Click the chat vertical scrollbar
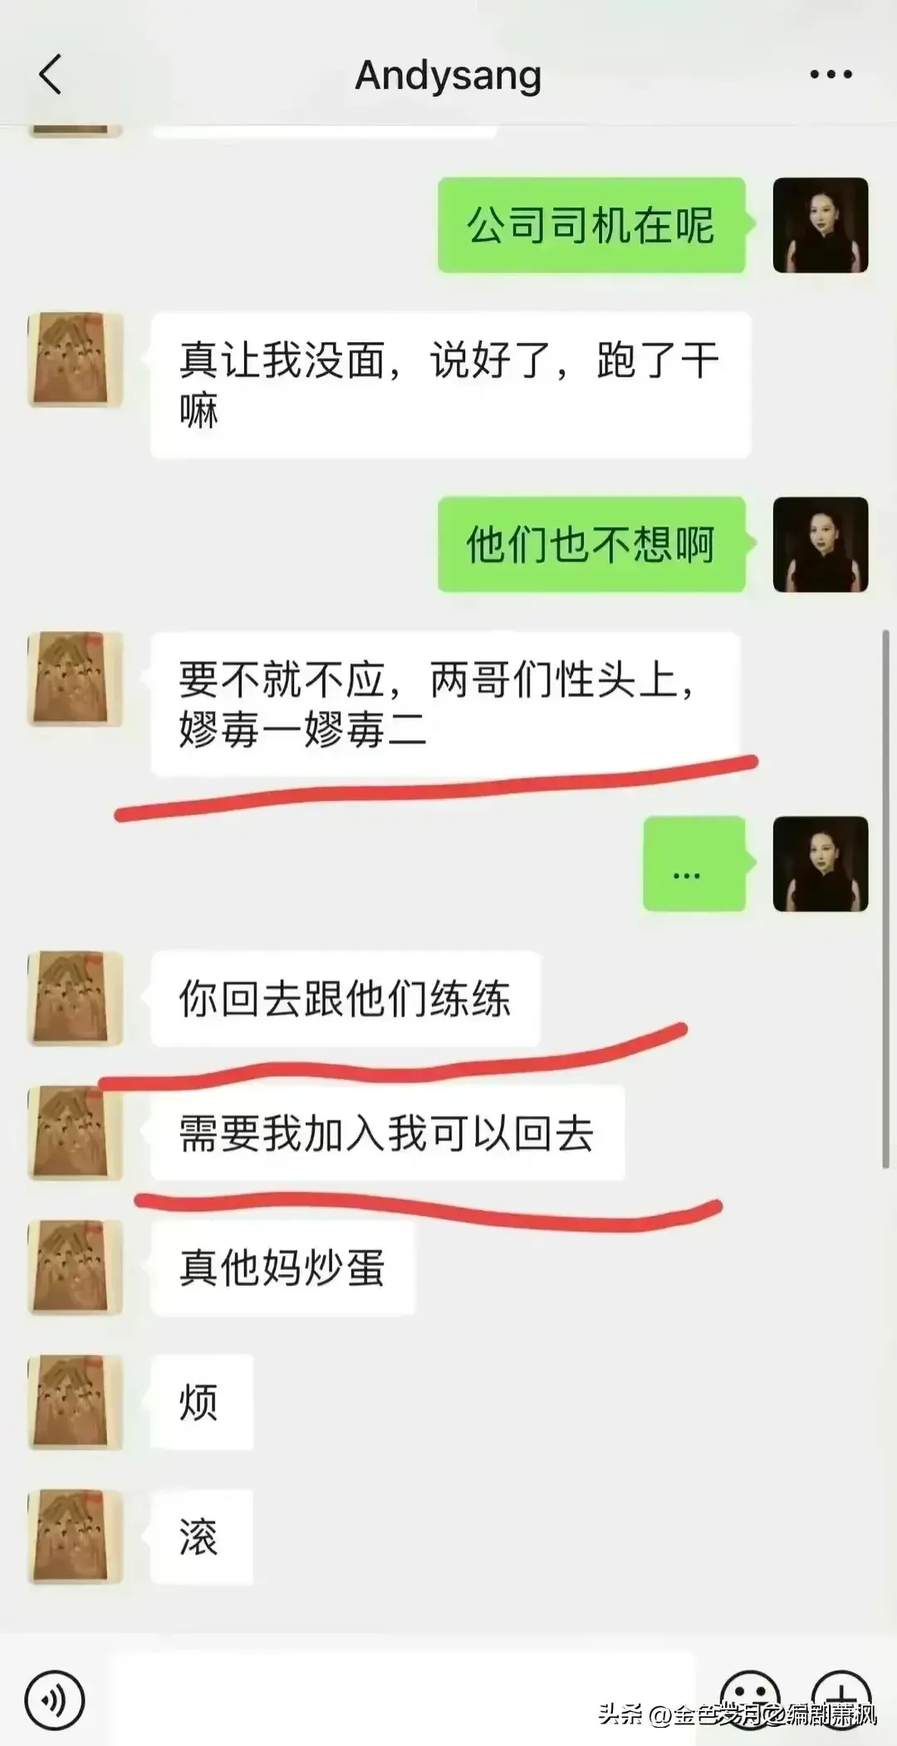The image size is (897, 1746). 885,899
